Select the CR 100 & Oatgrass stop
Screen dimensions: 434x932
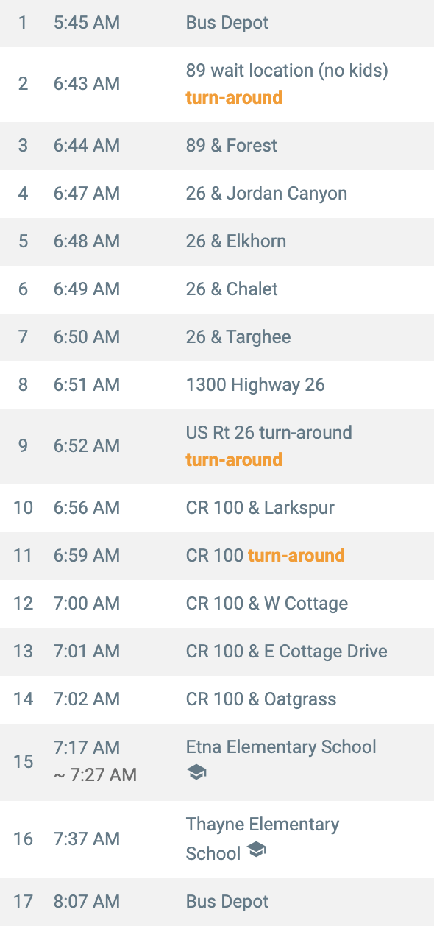(x=217, y=699)
